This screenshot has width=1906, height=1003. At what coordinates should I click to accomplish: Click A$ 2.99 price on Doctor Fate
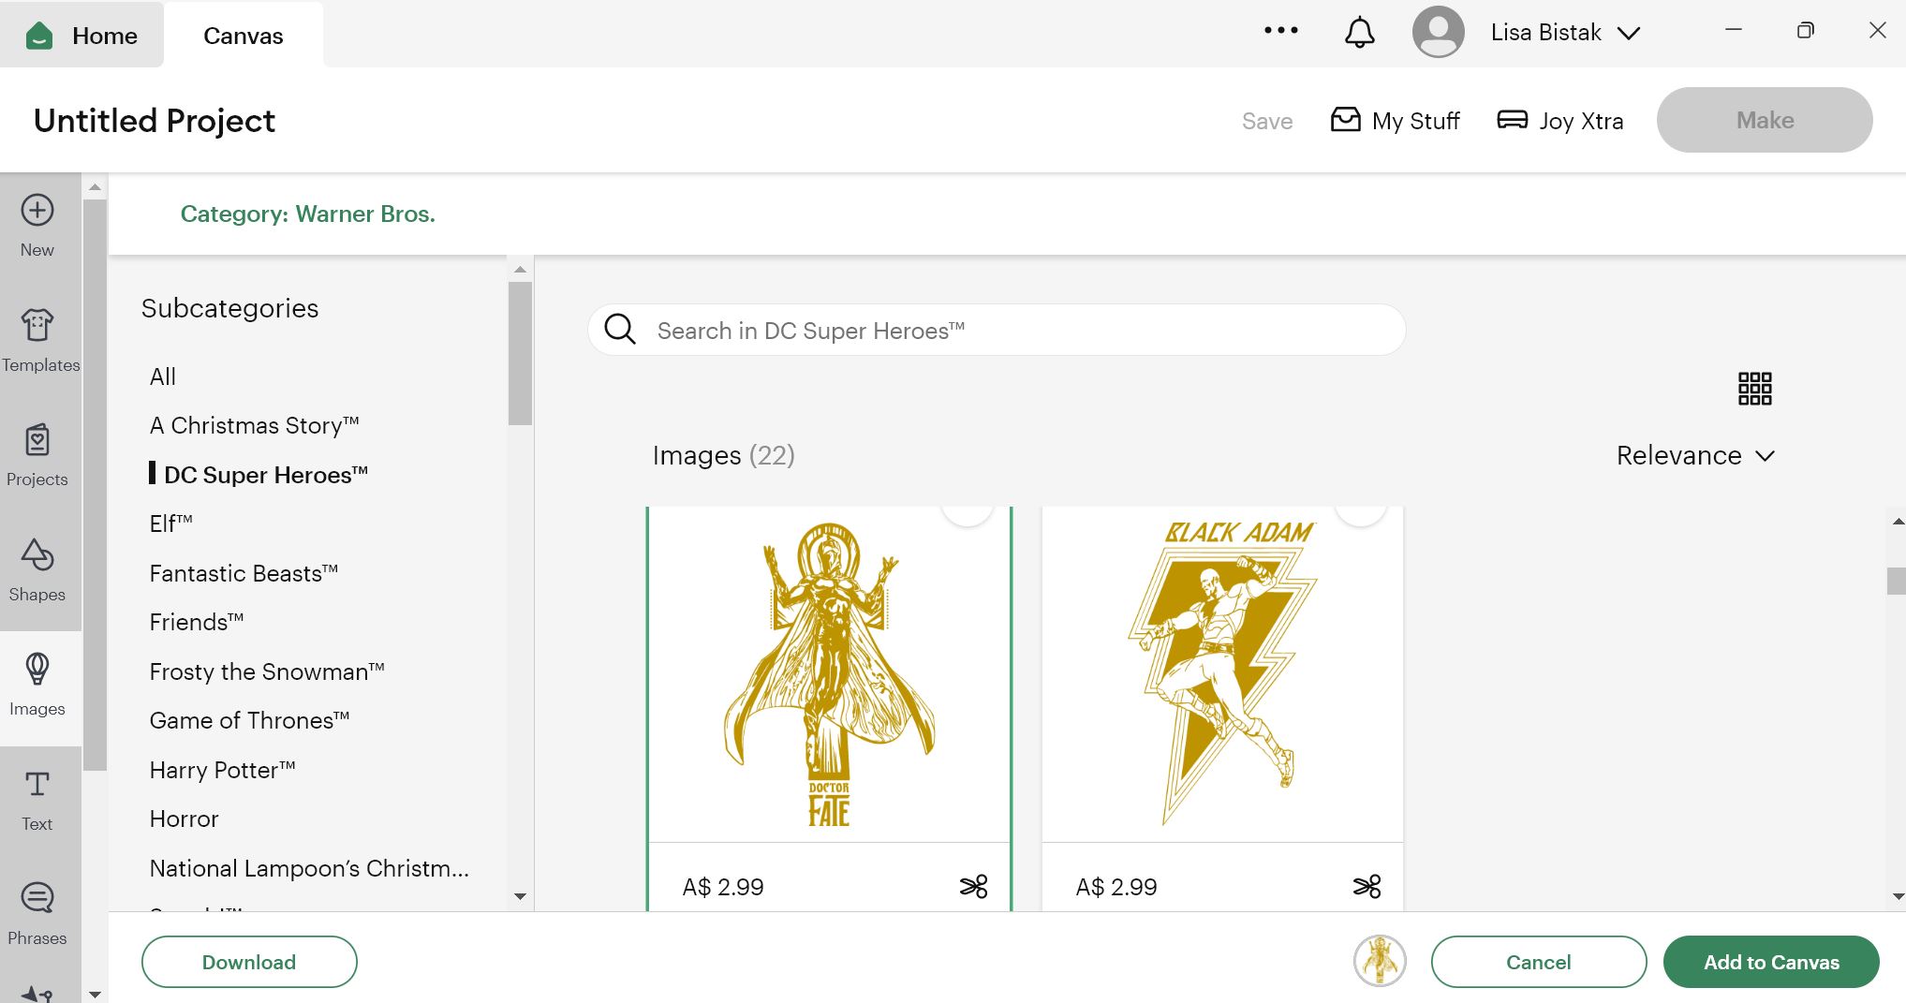(723, 887)
